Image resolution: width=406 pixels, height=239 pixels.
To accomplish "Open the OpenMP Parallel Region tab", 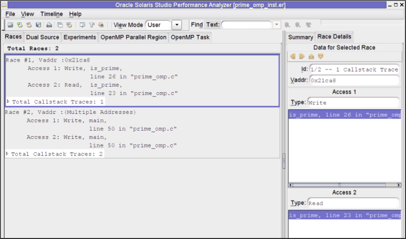I will tap(133, 37).
